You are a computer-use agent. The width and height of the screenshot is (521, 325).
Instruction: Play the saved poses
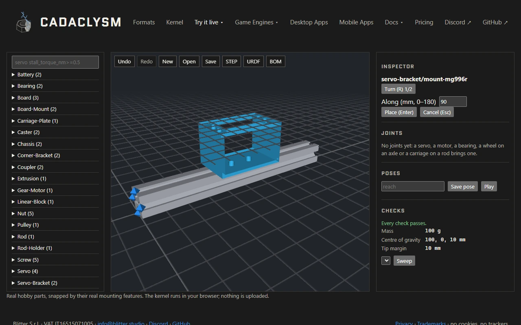[489, 186]
